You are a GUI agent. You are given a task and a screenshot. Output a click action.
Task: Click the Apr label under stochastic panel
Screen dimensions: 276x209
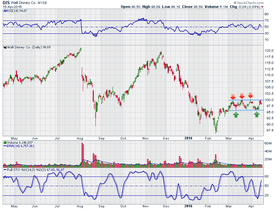(x=251, y=206)
